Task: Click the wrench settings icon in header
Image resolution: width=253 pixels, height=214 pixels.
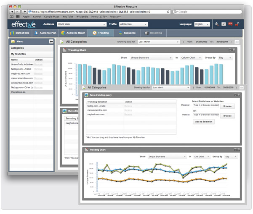Action: point(216,24)
